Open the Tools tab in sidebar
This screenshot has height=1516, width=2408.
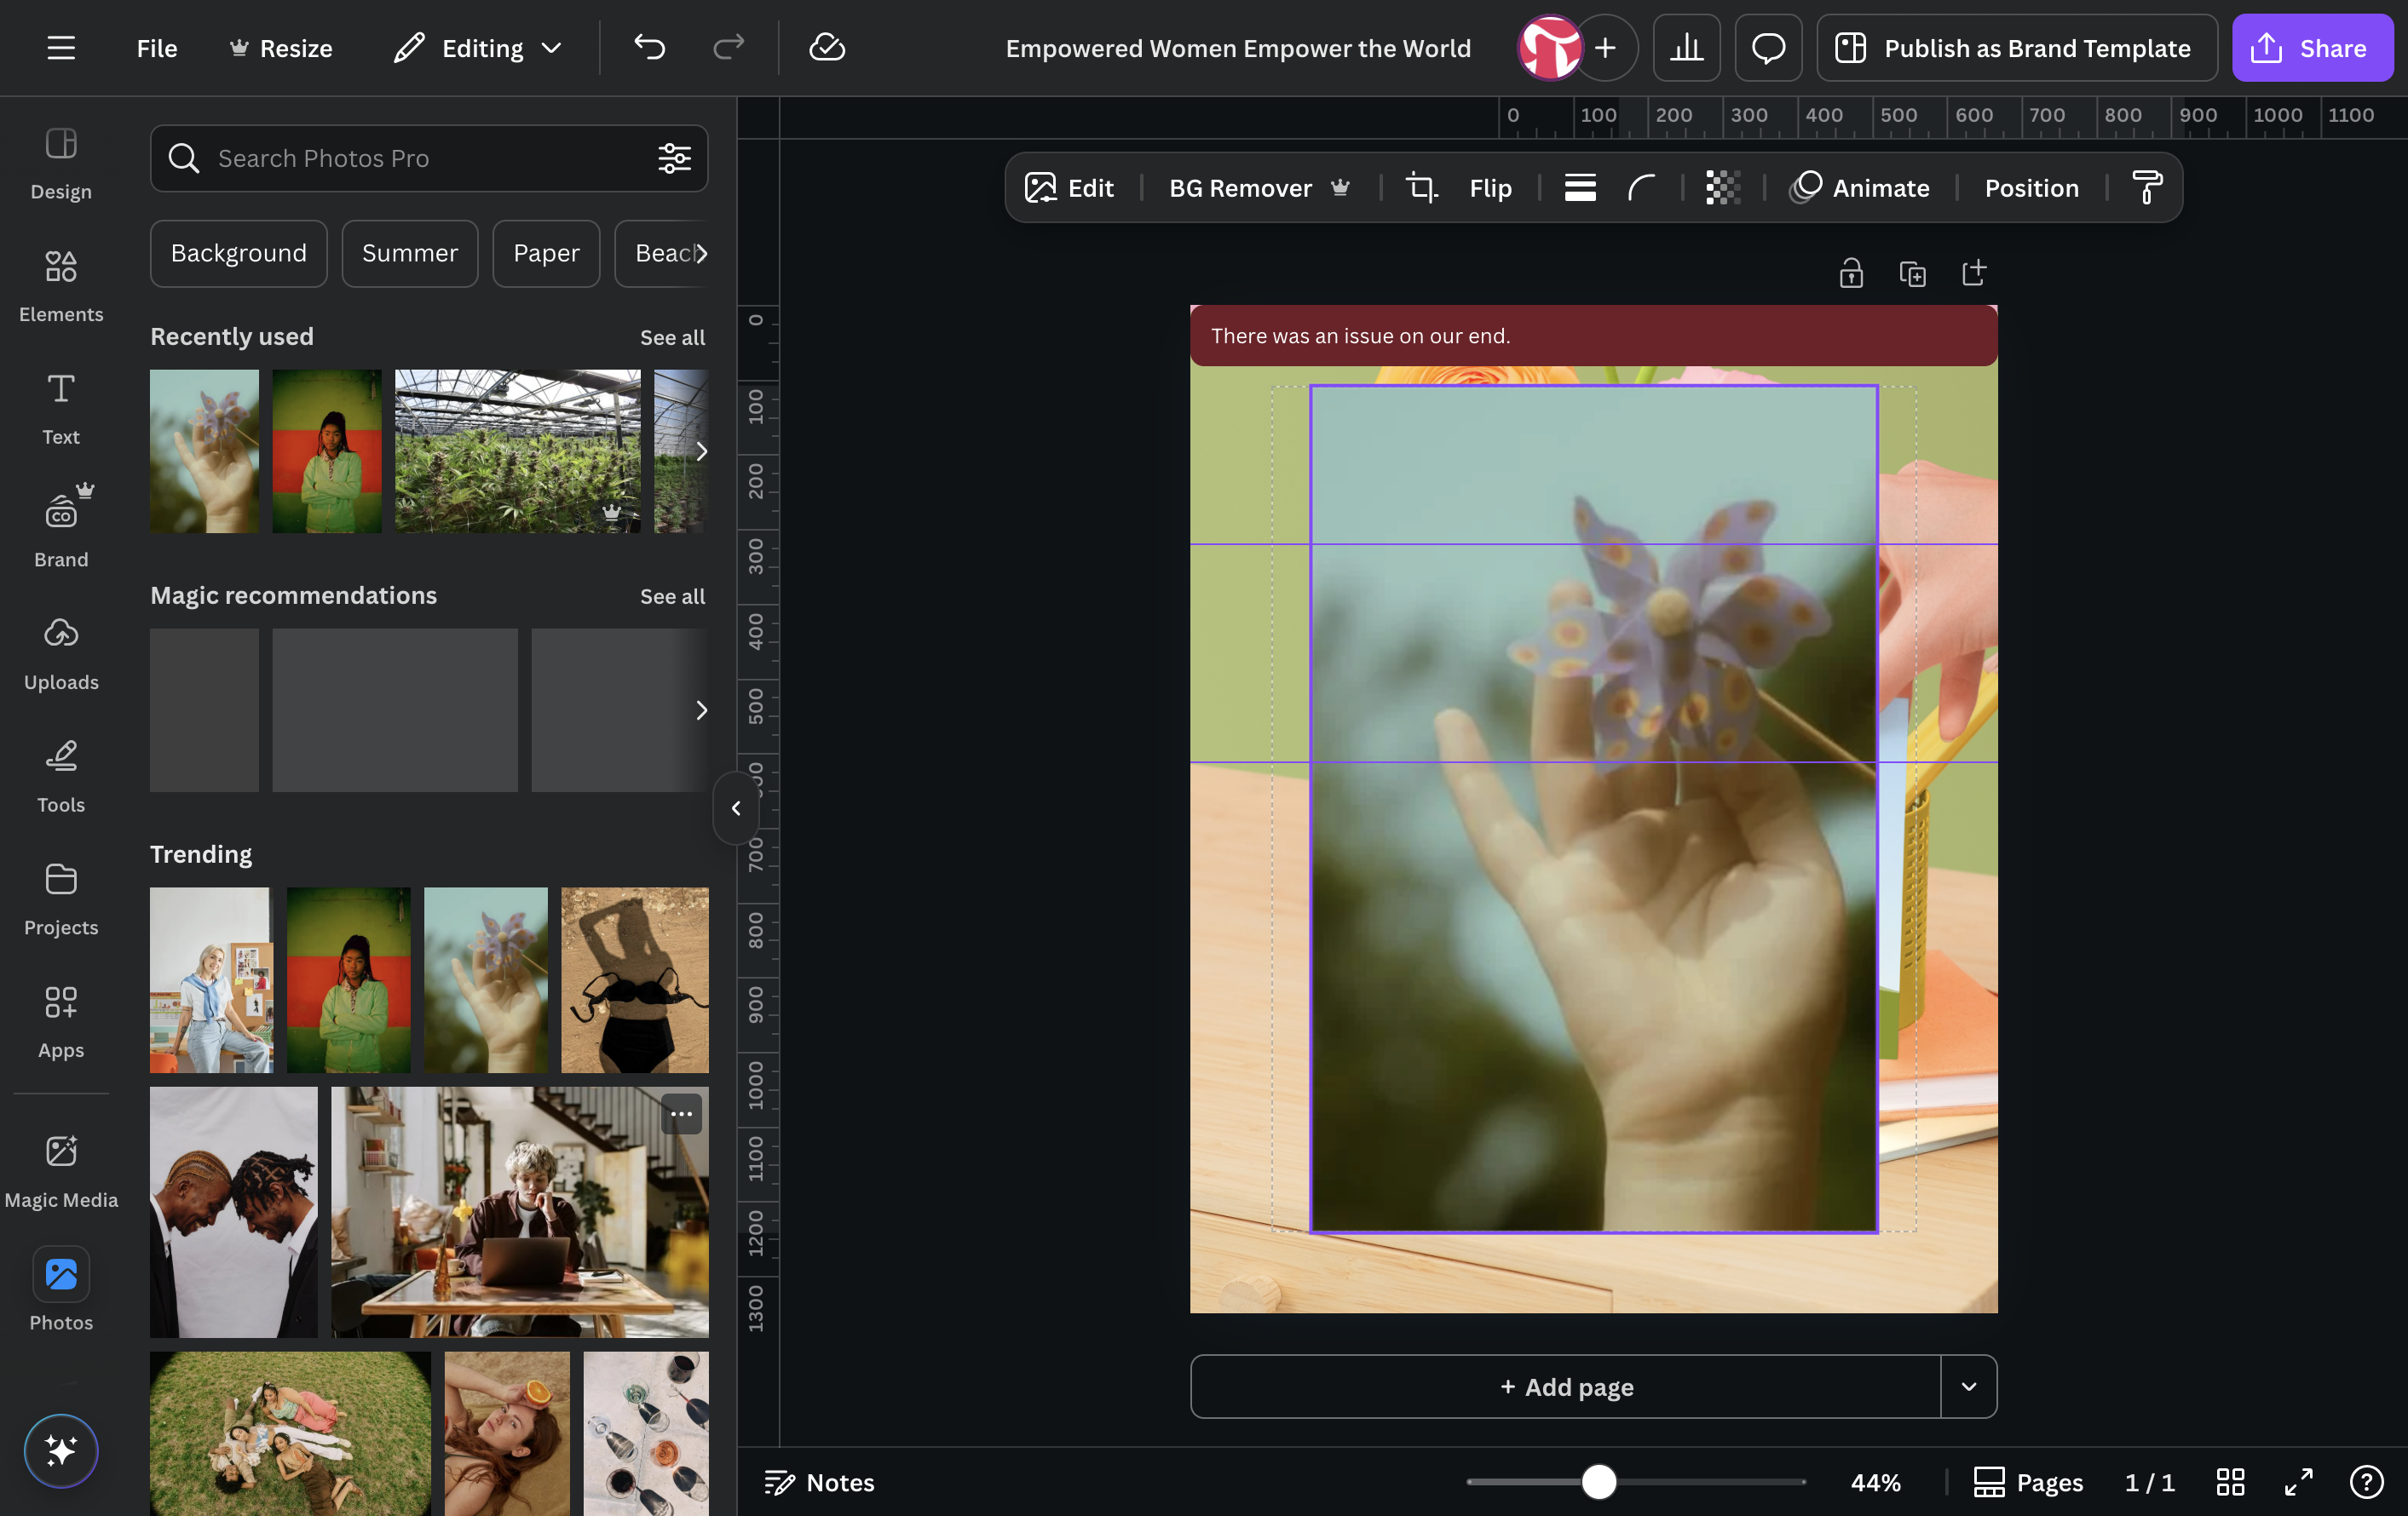point(61,777)
